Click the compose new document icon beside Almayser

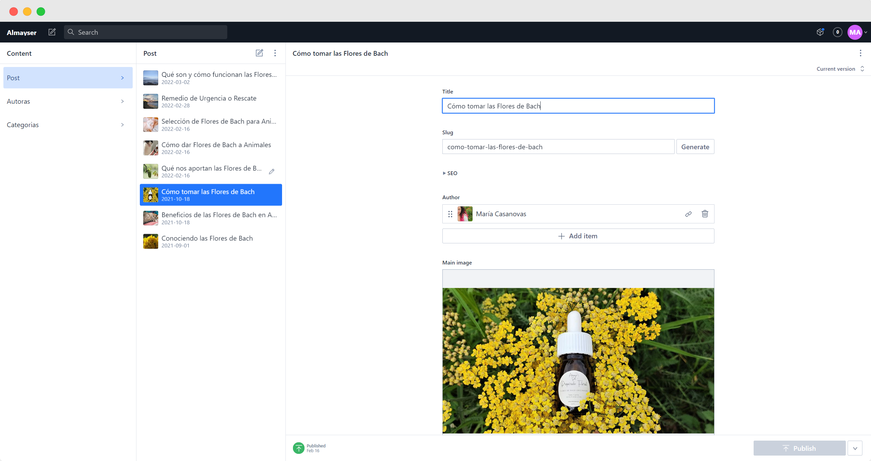click(52, 32)
